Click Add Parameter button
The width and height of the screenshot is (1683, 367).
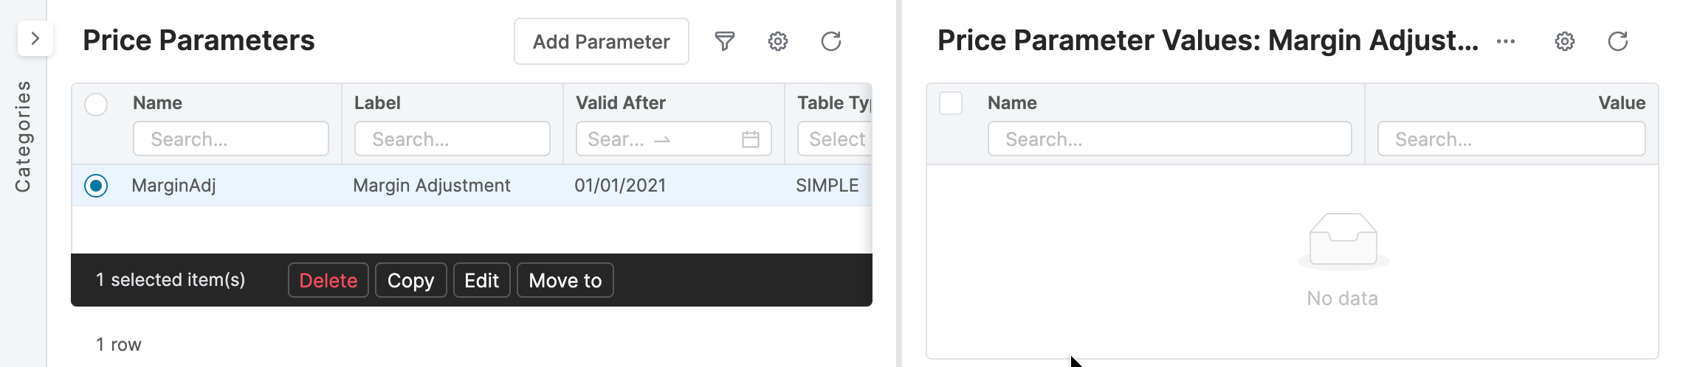tap(601, 41)
